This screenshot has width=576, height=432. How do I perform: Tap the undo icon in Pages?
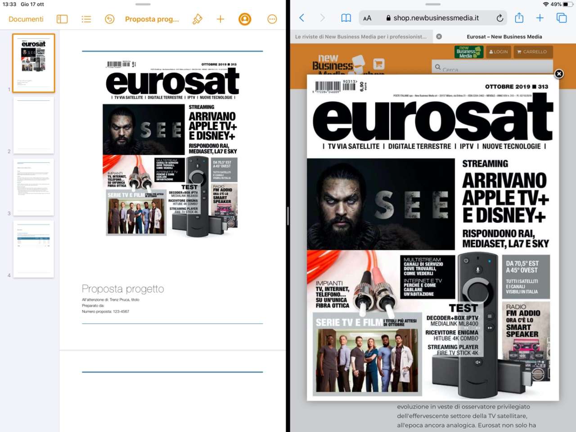point(110,19)
